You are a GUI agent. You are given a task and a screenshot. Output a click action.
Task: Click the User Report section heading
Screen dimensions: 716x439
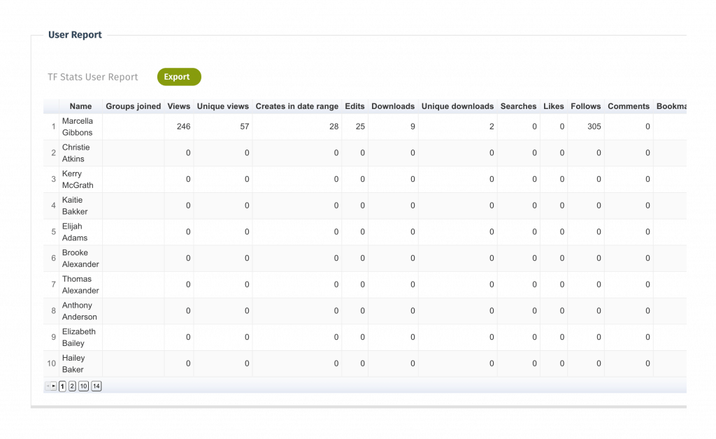click(75, 35)
